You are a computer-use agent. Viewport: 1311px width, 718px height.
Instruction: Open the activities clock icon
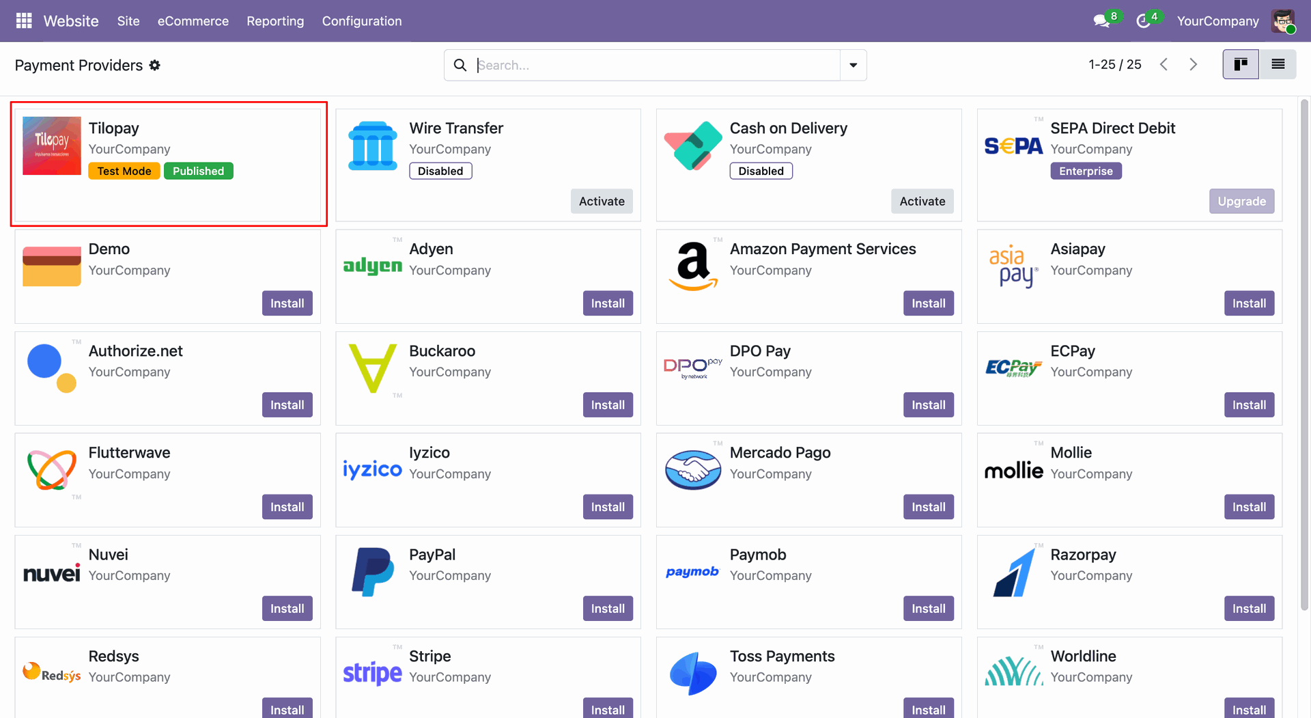pos(1143,21)
